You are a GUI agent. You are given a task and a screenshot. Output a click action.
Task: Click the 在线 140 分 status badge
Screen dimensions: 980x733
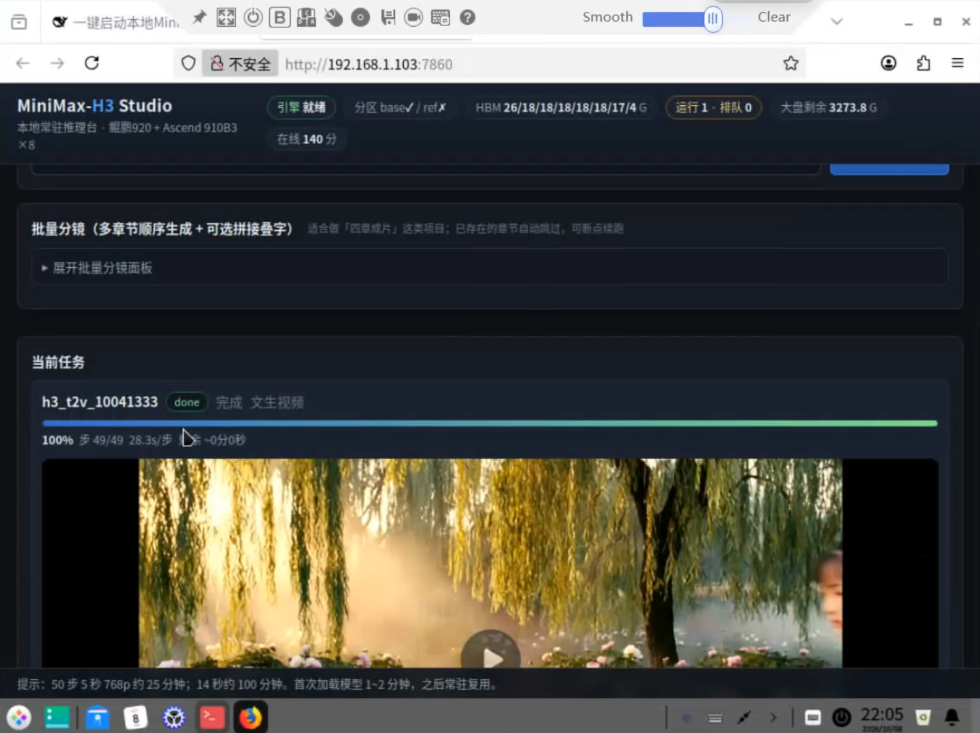click(x=306, y=138)
